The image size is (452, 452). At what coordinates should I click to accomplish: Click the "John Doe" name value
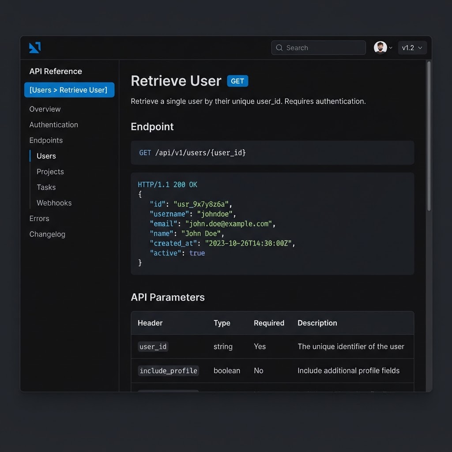(201, 234)
